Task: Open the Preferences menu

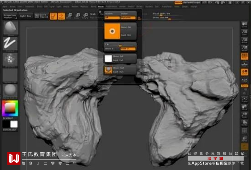Action: pyautogui.click(x=112, y=7)
